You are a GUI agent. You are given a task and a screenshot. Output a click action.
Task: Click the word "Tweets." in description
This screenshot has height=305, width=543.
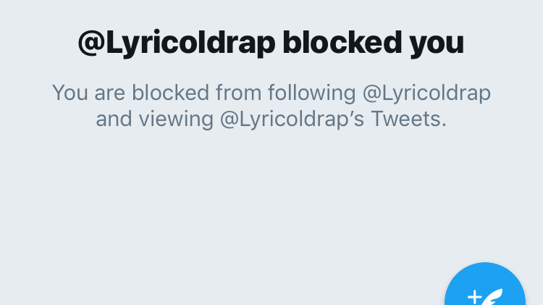tap(408, 119)
